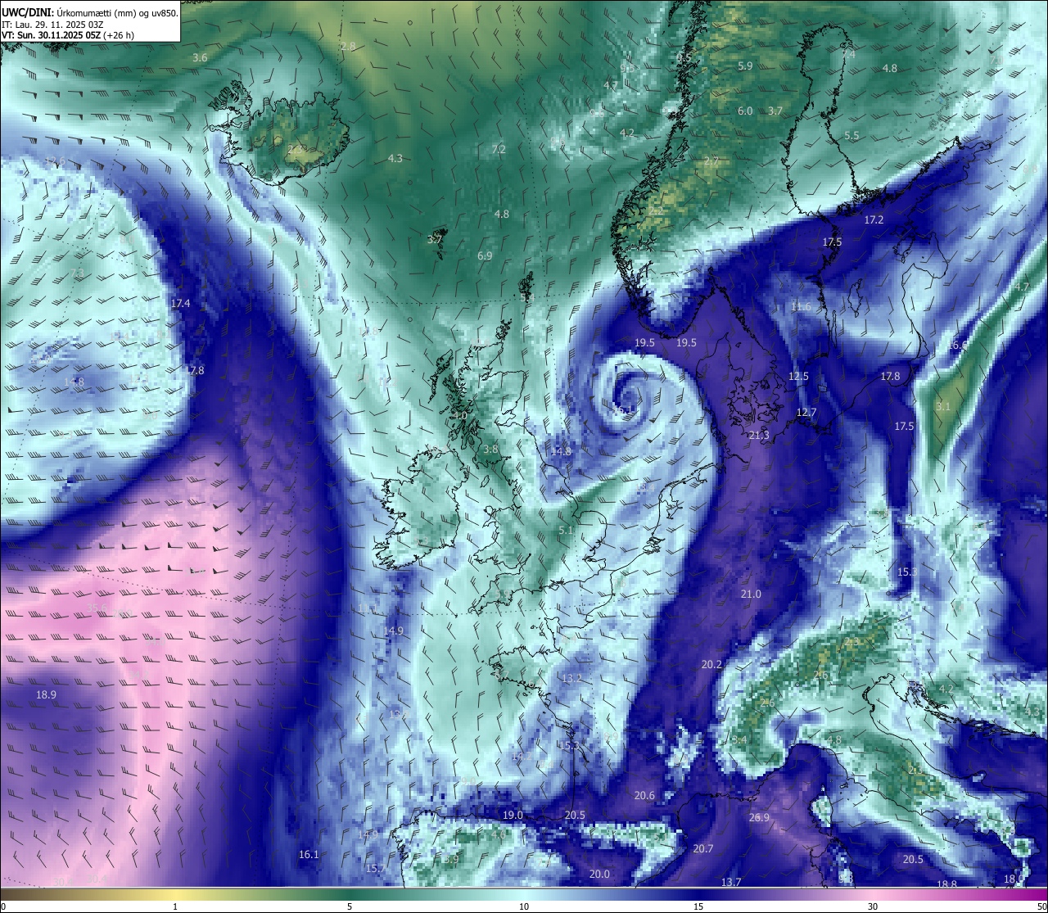Screen dimensions: 1048x913
Task: Click the 12.5 value label
Action: click(798, 377)
